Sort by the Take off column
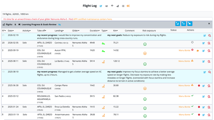214x120 pixels. coord(41,31)
